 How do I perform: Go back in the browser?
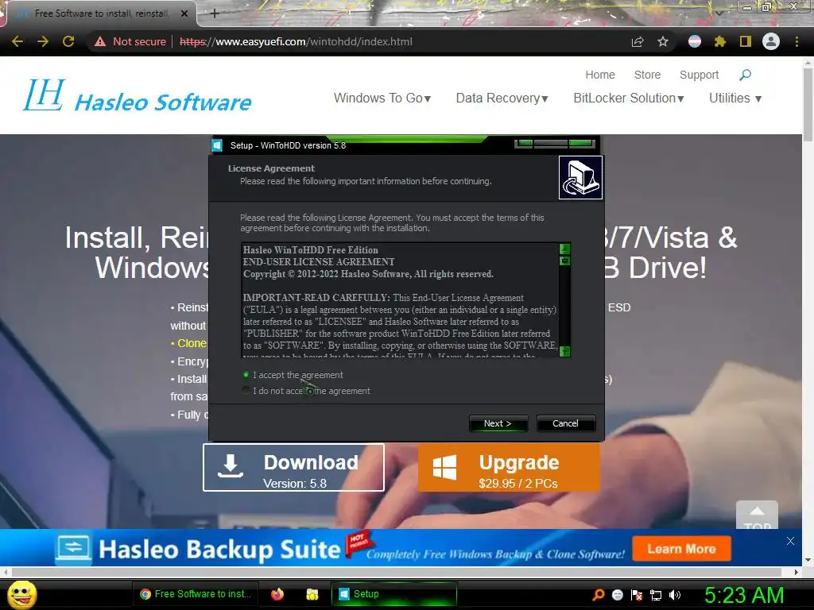tap(17, 41)
